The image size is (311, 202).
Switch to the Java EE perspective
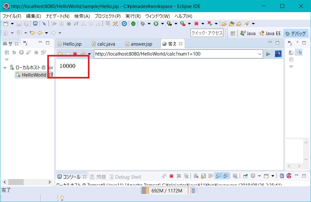click(270, 33)
